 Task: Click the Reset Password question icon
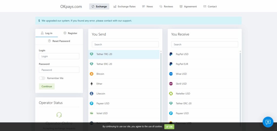click(50, 41)
